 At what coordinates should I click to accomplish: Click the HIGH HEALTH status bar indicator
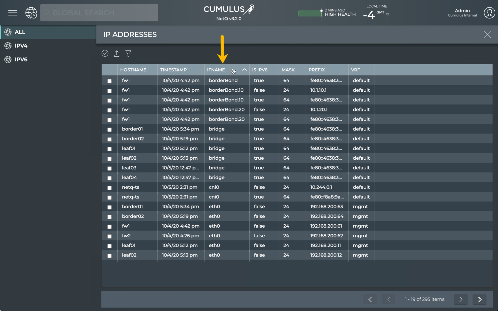point(340,14)
